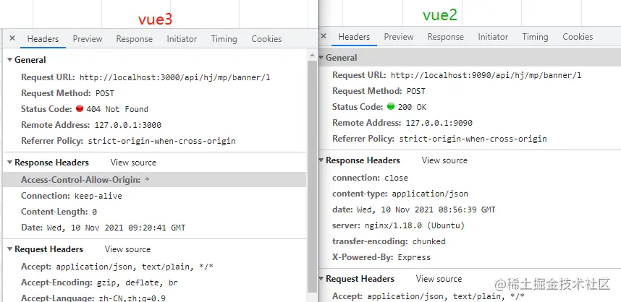
Task: Switch to Initiator tab in vue3 panel
Action: (182, 39)
